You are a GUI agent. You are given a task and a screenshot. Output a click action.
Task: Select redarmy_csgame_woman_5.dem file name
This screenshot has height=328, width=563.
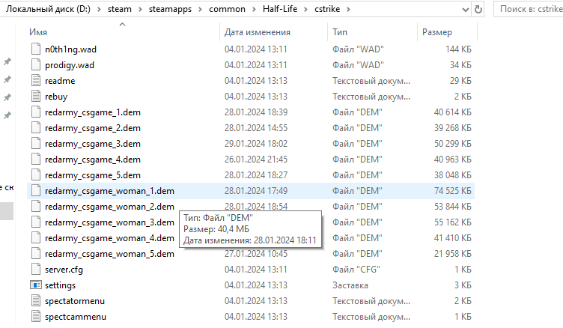(x=109, y=254)
